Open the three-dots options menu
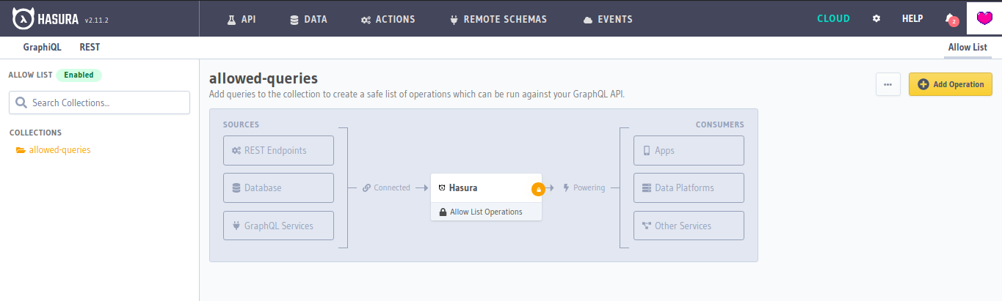The height and width of the screenshot is (301, 1002). pos(887,84)
